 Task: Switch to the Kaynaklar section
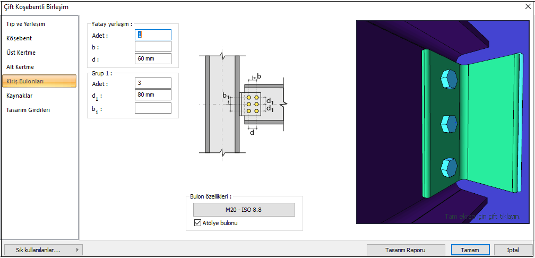point(39,96)
